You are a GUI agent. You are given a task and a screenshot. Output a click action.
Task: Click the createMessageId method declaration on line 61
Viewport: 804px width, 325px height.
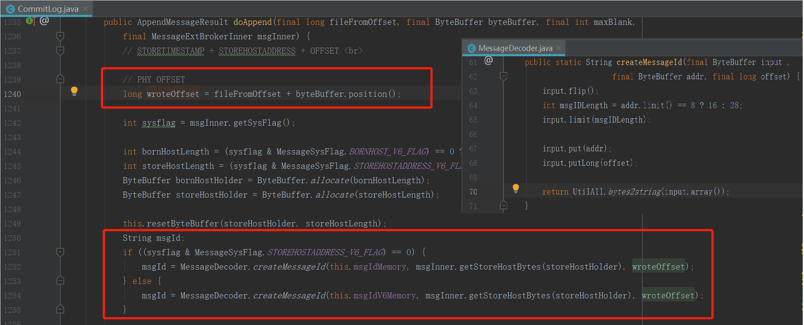click(649, 62)
